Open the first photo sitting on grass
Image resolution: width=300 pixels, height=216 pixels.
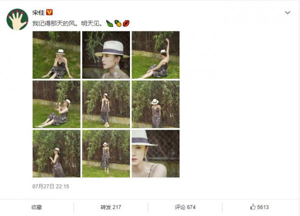pyautogui.click(x=56, y=55)
